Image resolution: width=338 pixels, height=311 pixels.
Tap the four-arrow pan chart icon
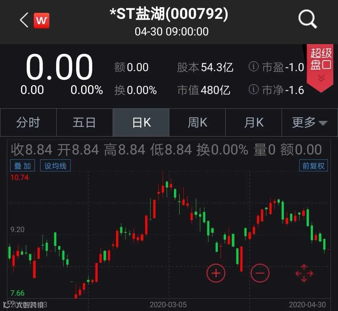pos(304,273)
